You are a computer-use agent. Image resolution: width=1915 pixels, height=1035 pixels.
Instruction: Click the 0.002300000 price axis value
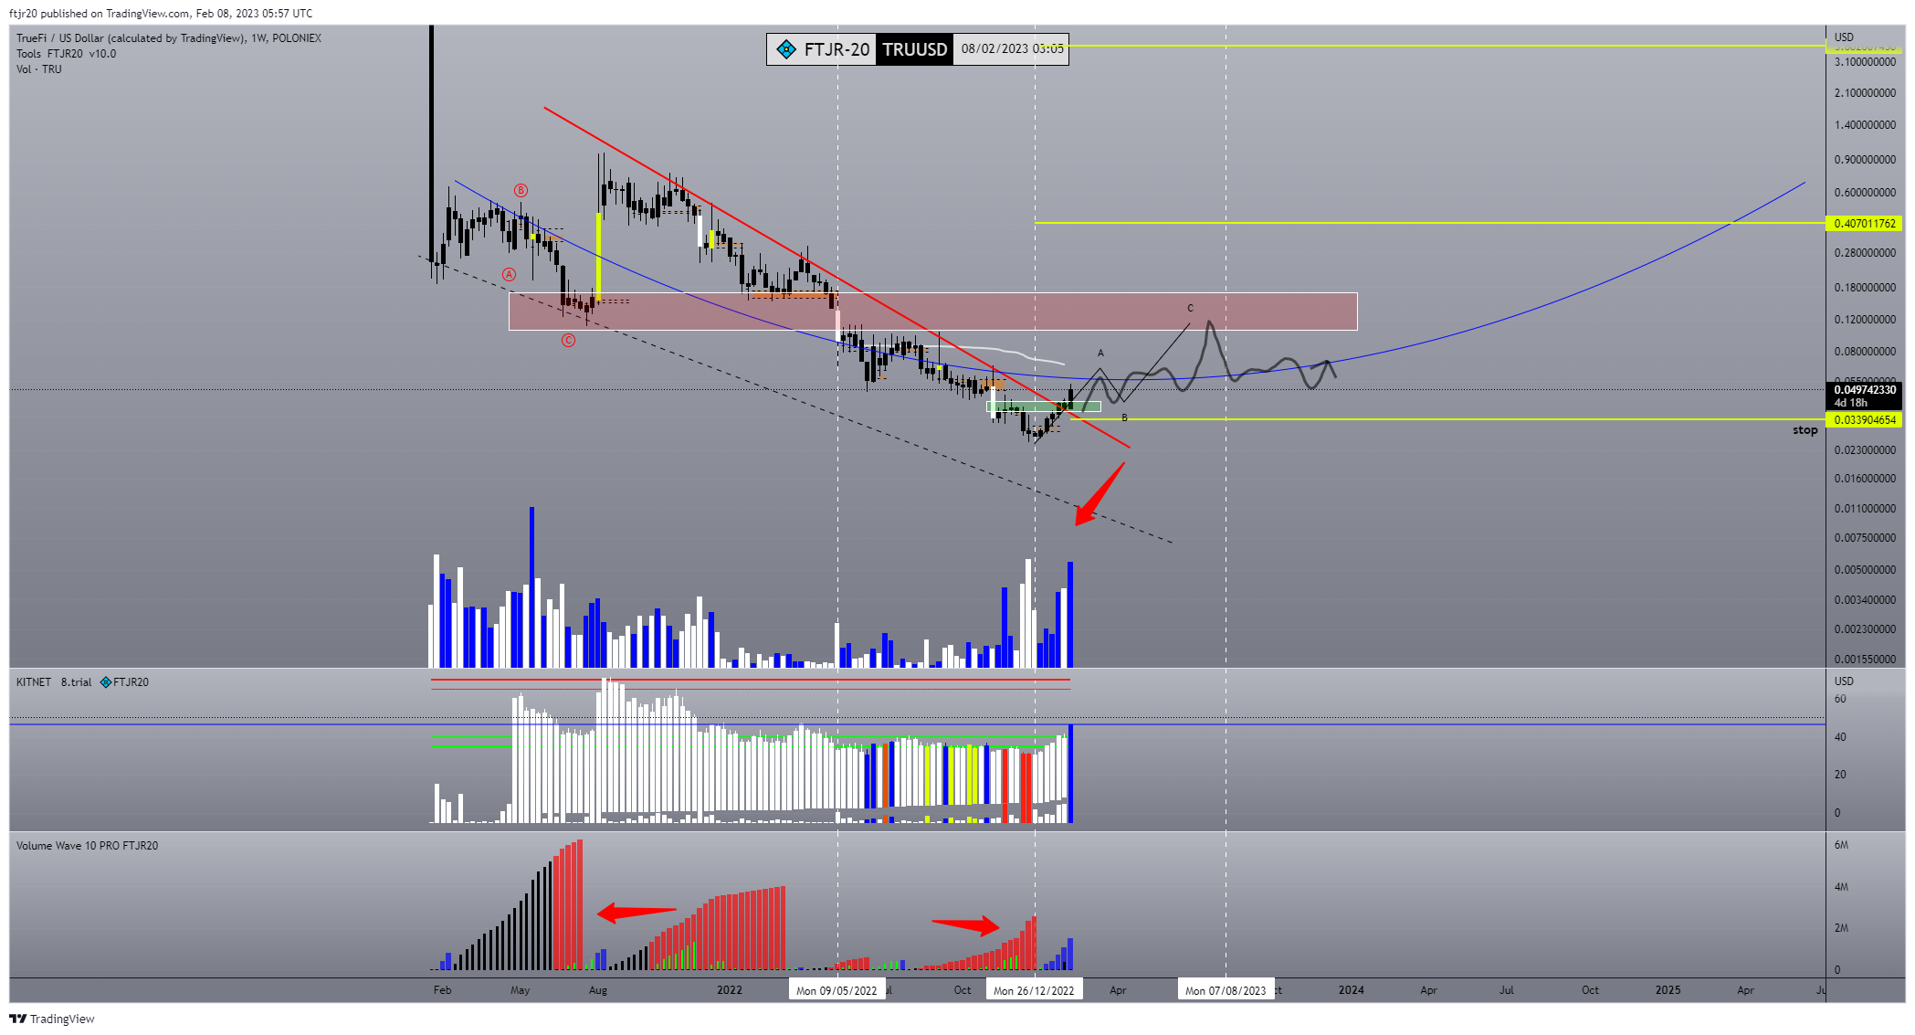click(1865, 629)
